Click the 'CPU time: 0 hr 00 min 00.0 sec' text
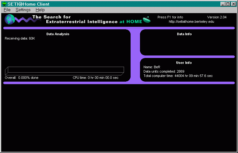Viewport: 238px width, 153px height. click(96, 78)
